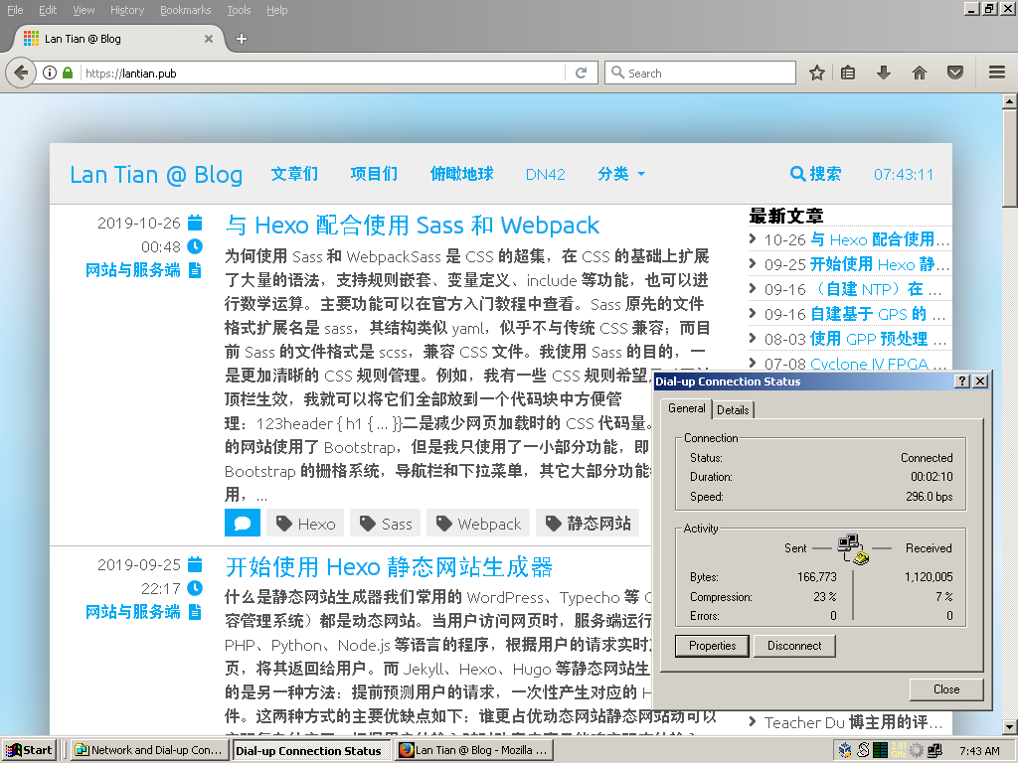Click help question button in dial-up dialog

[963, 381]
